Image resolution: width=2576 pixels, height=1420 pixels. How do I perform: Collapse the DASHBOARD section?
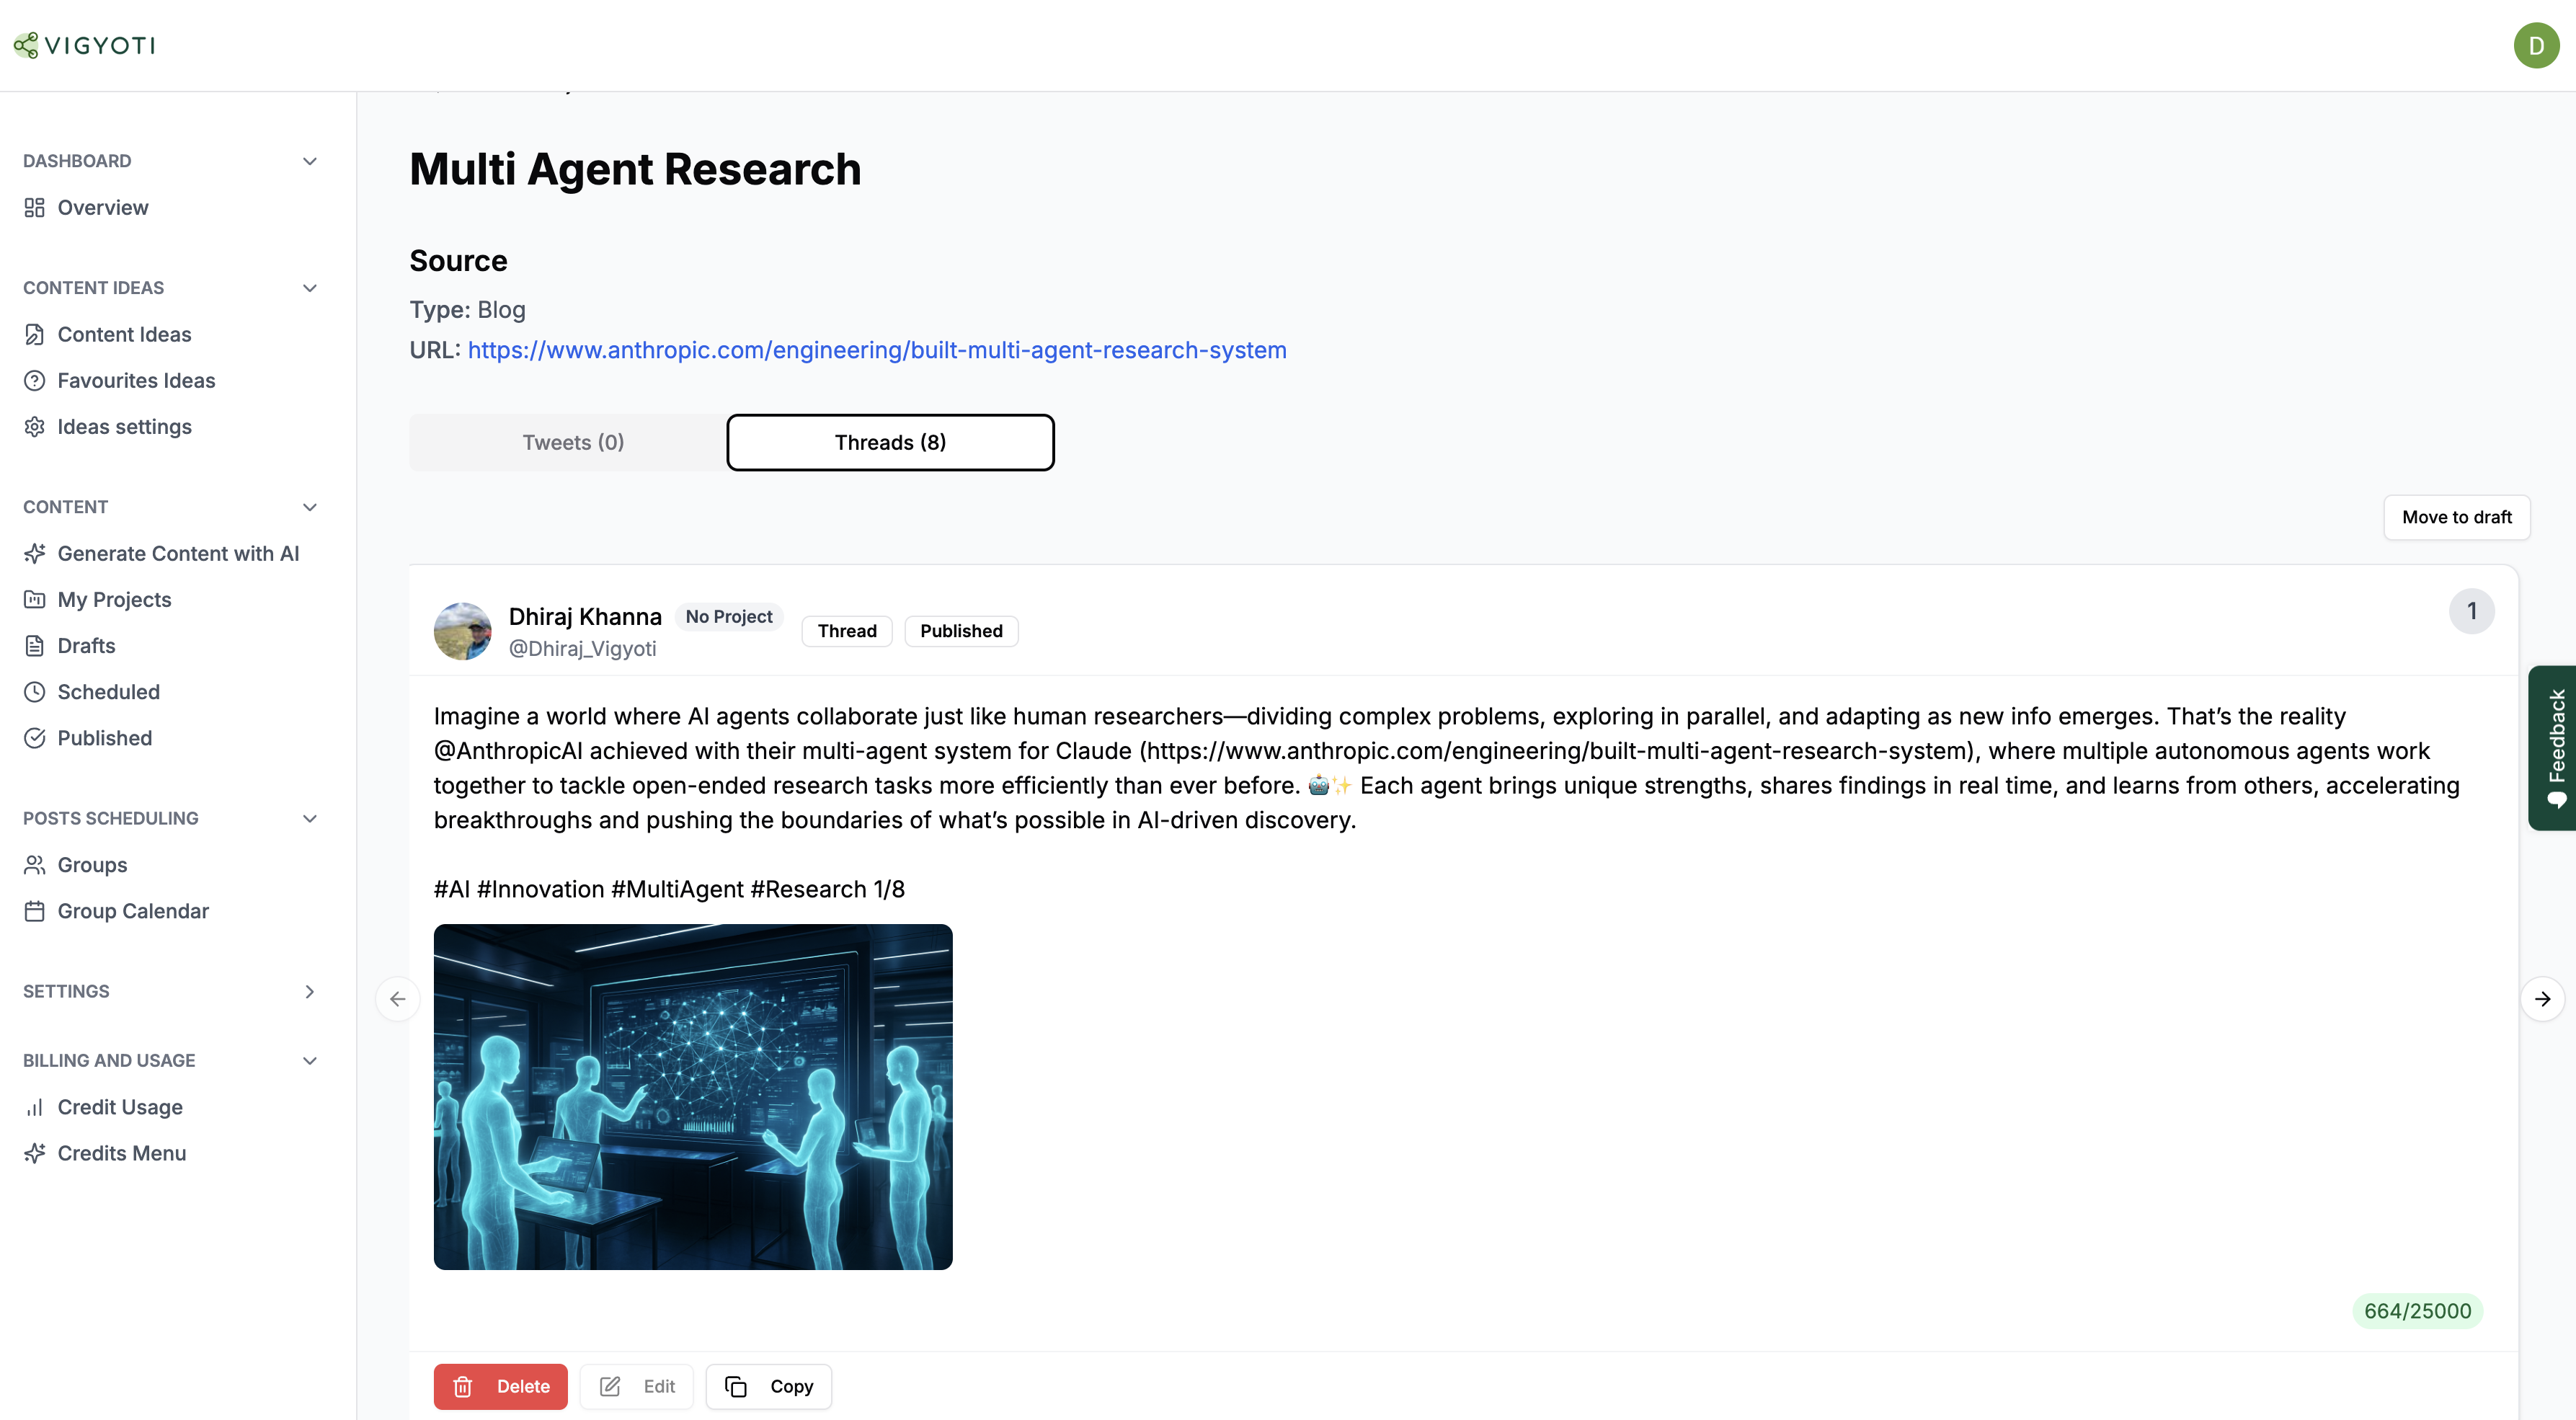click(x=310, y=161)
